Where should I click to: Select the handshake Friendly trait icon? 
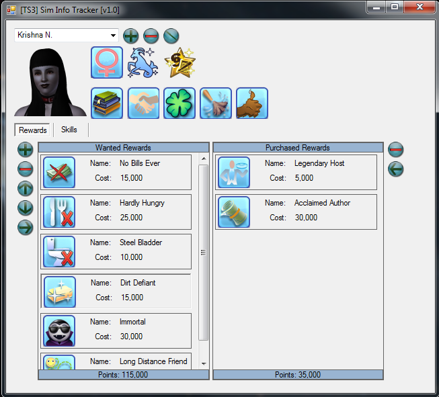[143, 103]
